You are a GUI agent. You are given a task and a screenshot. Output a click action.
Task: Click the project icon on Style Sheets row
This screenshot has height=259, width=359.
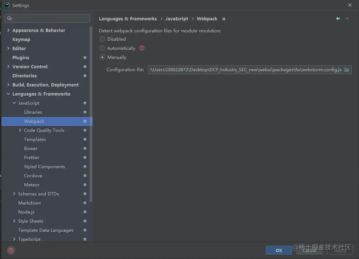(x=85, y=221)
